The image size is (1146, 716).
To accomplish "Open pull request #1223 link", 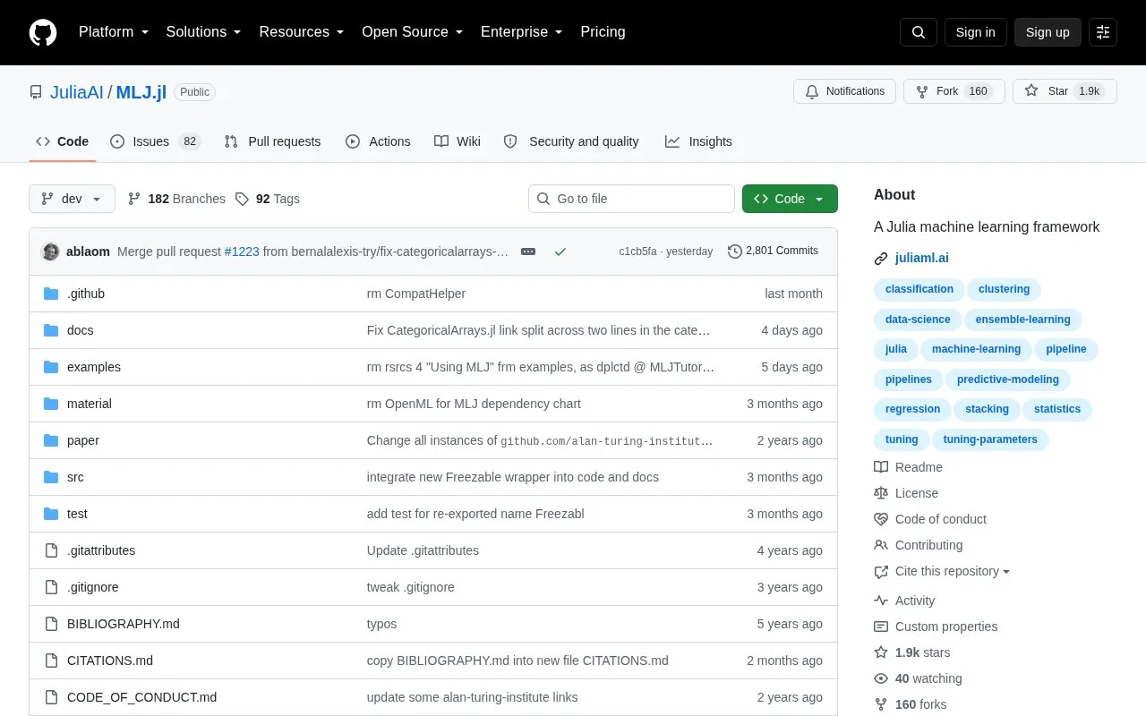I will [242, 251].
